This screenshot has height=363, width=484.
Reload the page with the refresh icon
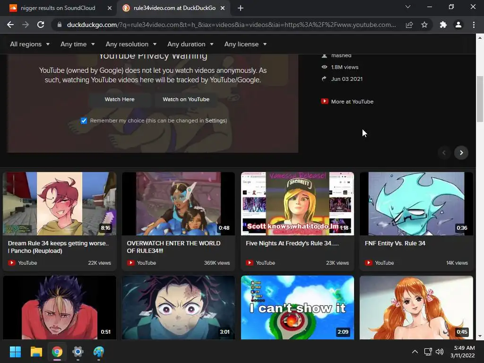pos(41,25)
